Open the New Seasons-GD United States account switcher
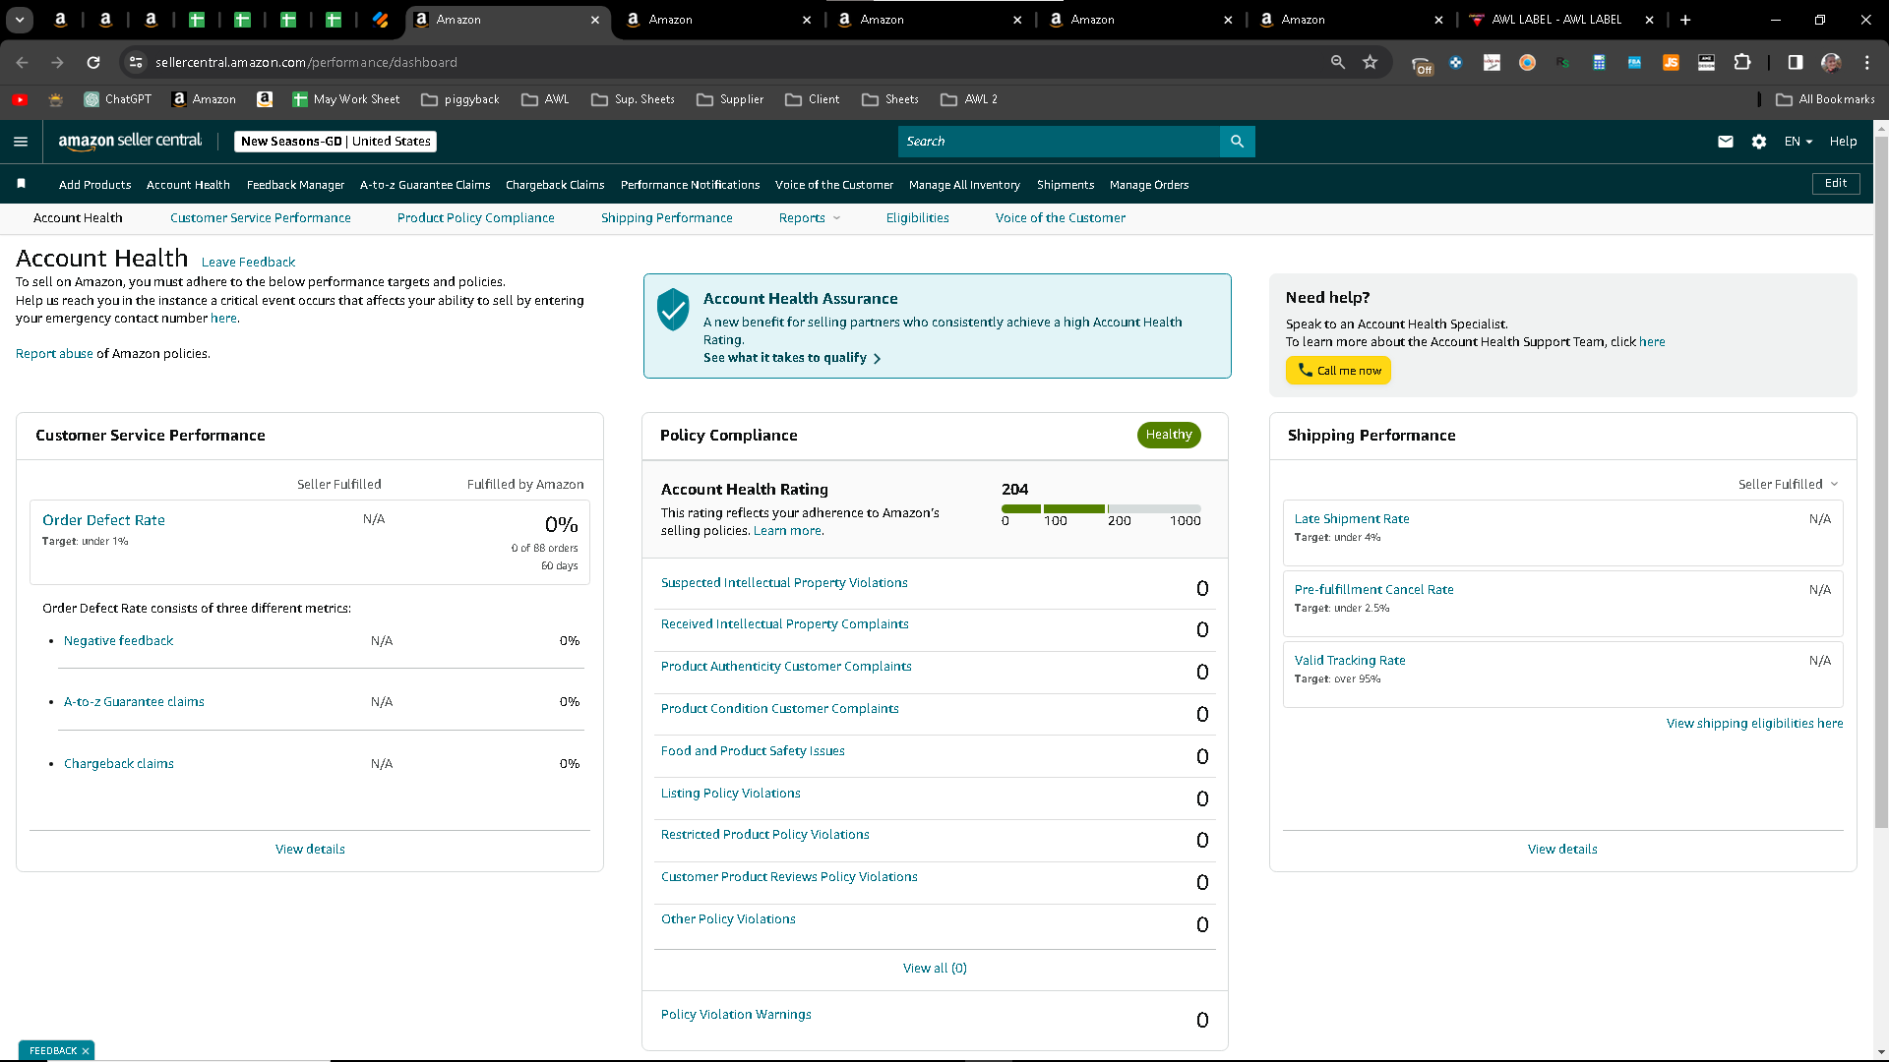The image size is (1889, 1062). click(x=335, y=142)
